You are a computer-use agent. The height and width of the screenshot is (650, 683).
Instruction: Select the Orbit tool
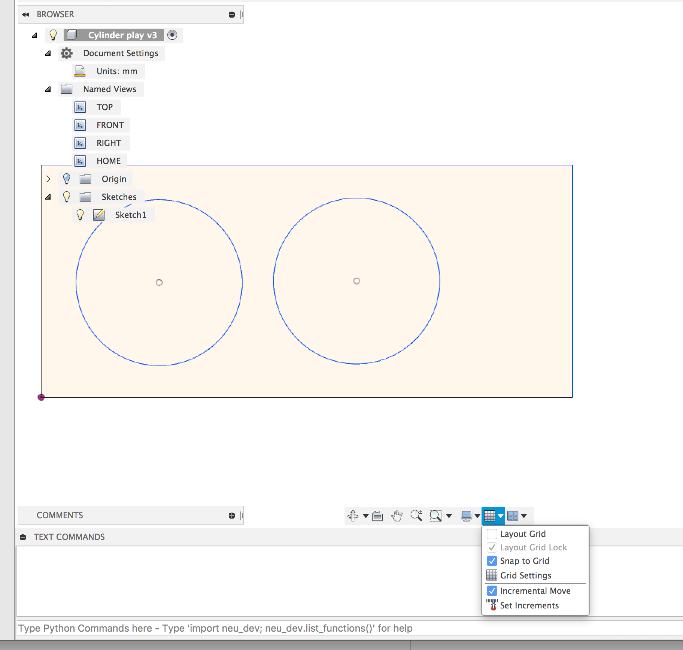[353, 516]
